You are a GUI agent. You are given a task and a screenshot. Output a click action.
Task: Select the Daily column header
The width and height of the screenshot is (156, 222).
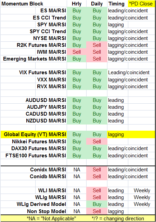point(97,4)
